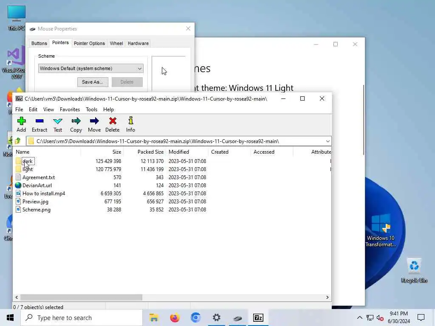Viewport: 435px width, 326px height.
Task: Open Settings gear in the taskbar
Action: 216,318
